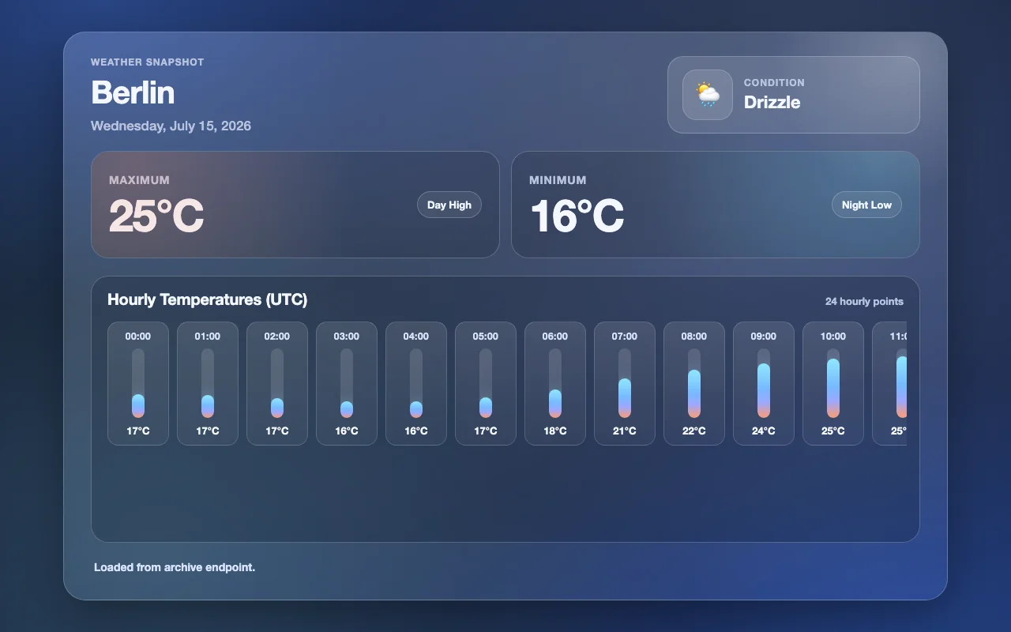Click the 25°C value under 10:00
Image resolution: width=1011 pixels, height=632 pixels.
pyautogui.click(x=833, y=431)
